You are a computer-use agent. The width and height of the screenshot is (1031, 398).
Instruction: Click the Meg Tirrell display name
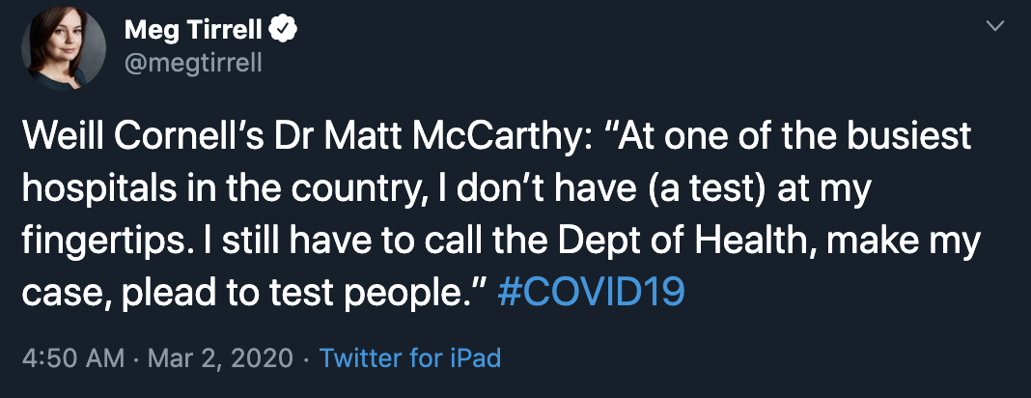tap(194, 30)
